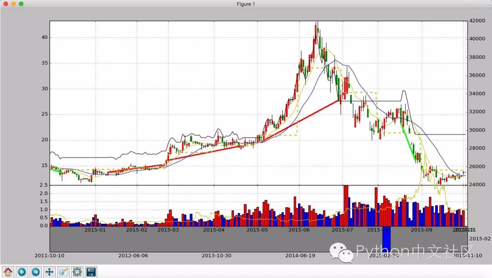
Task: Activate the Pan axes tool
Action: (x=50, y=272)
